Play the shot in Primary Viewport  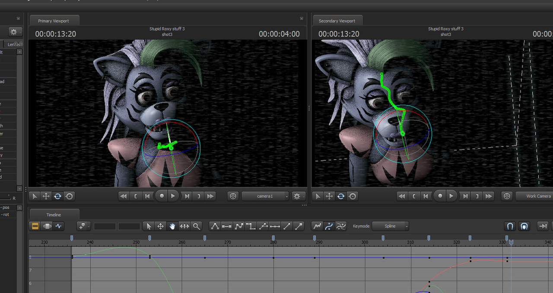point(173,196)
